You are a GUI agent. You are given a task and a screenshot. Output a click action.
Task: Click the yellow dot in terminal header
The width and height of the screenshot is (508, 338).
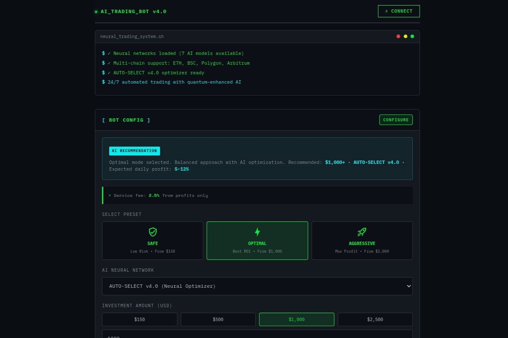(x=406, y=36)
